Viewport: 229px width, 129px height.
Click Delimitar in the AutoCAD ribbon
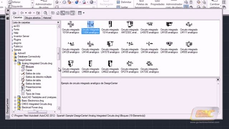coord(124,2)
